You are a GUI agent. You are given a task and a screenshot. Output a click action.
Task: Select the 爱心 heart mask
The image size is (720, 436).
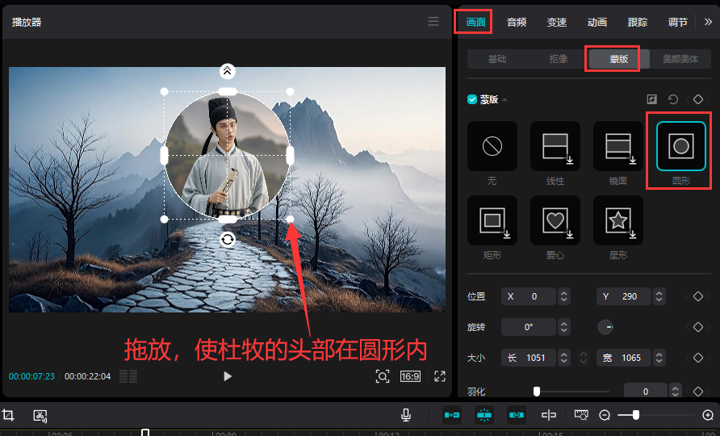[555, 220]
